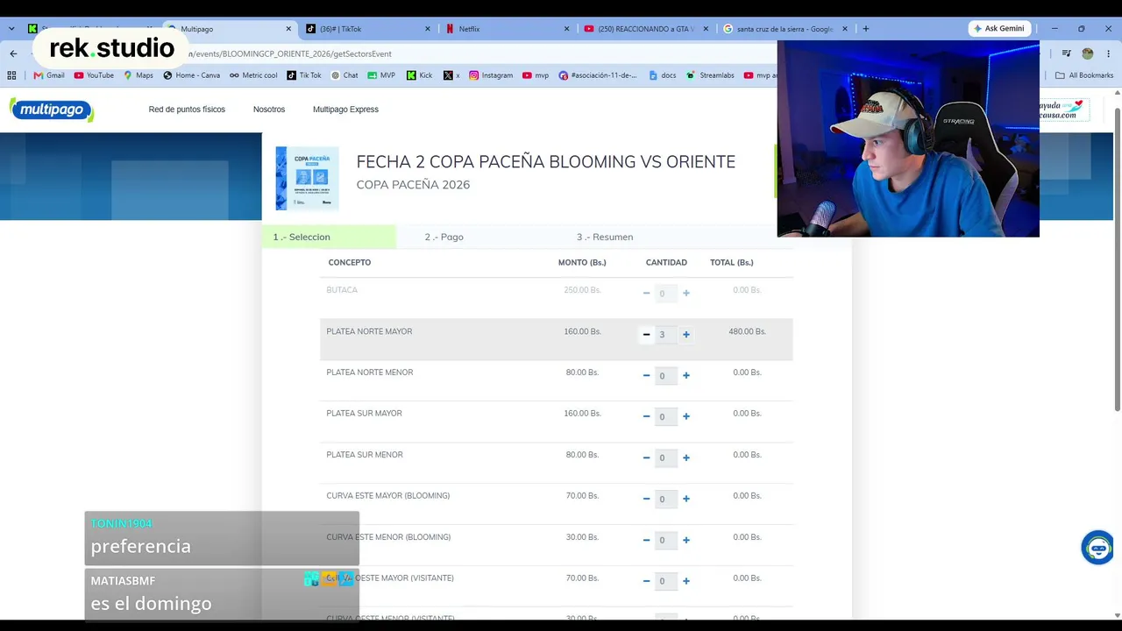Open the Kick bookmark
The width and height of the screenshot is (1122, 631).
pos(420,75)
